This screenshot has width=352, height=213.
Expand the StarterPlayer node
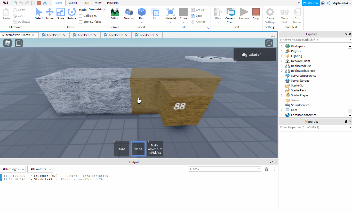pyautogui.click(x=282, y=95)
